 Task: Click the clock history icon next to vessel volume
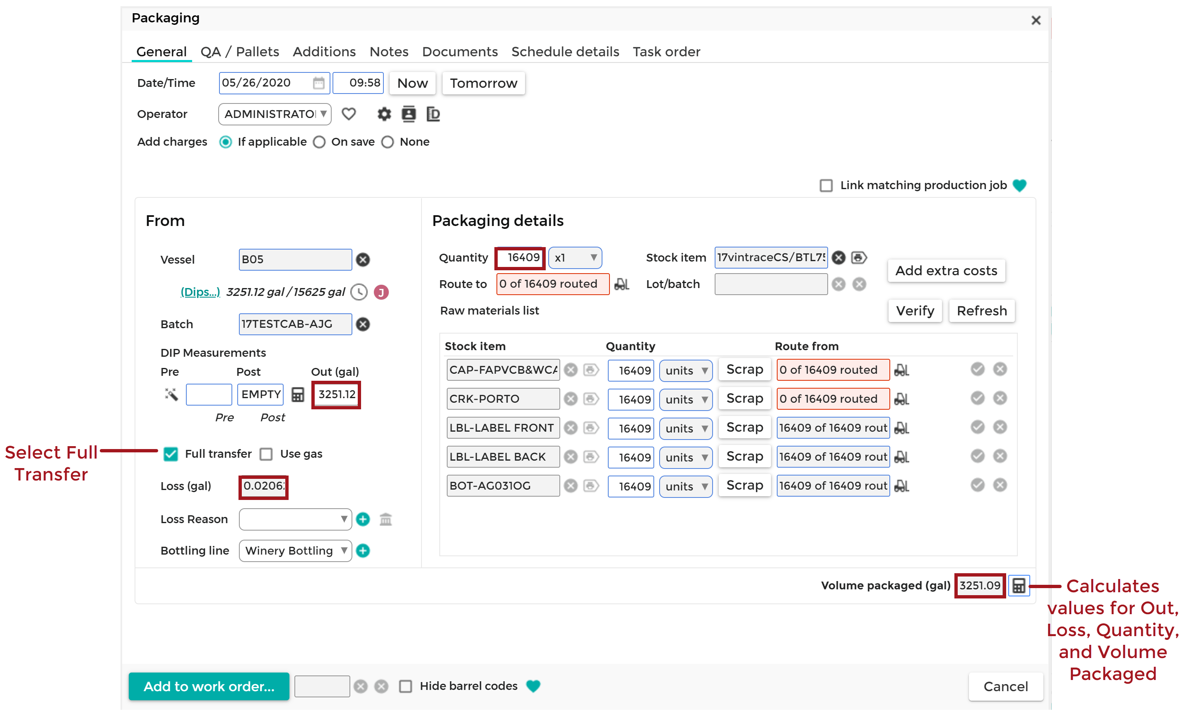coord(359,292)
